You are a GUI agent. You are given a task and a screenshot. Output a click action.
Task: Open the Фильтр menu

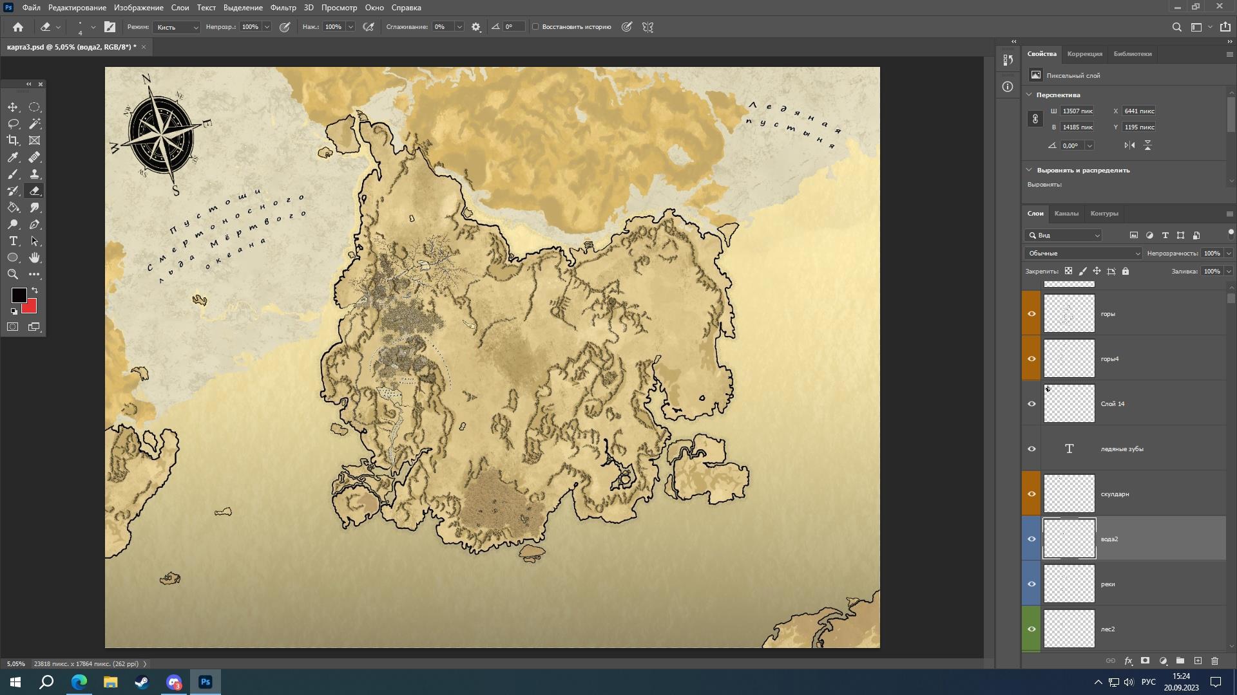(x=283, y=8)
